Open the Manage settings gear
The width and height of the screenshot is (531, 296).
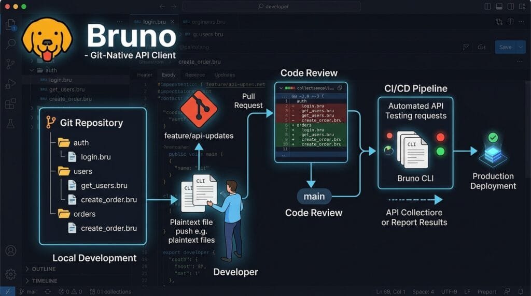(x=11, y=274)
